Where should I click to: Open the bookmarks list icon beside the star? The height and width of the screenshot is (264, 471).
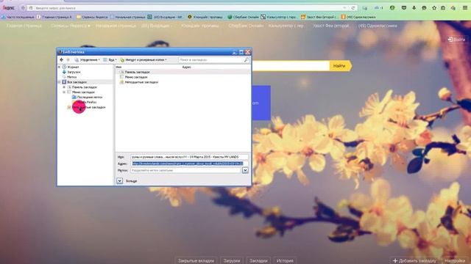click(443, 8)
